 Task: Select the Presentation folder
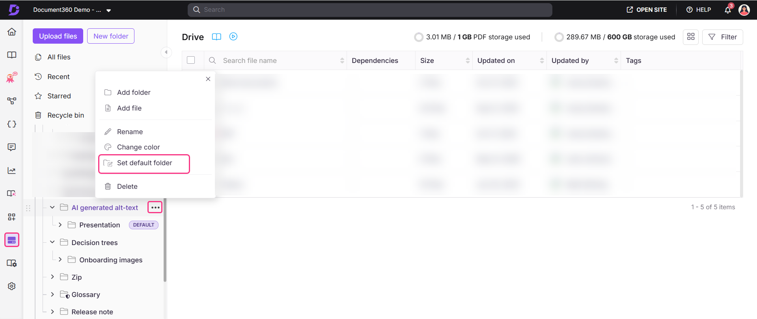tap(99, 225)
